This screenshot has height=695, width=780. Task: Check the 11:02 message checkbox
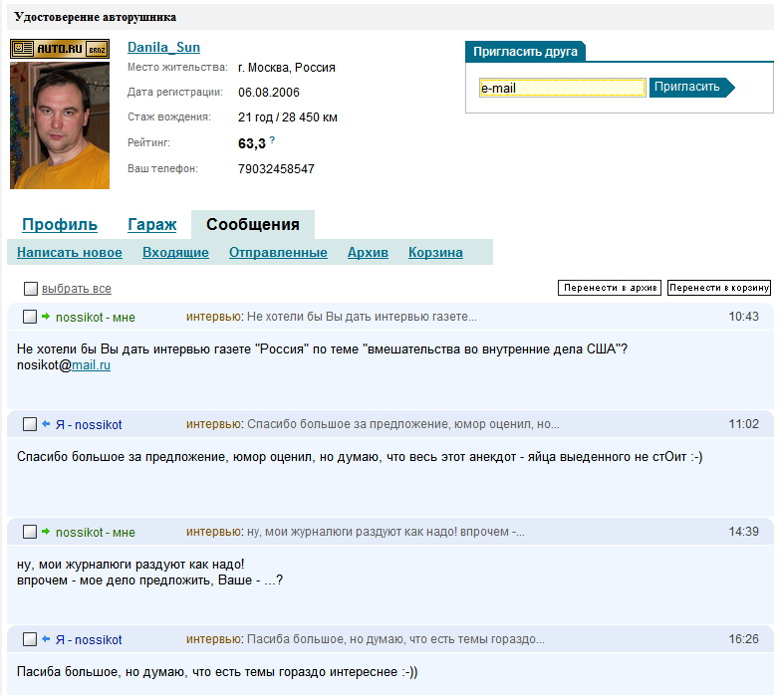pyautogui.click(x=30, y=424)
